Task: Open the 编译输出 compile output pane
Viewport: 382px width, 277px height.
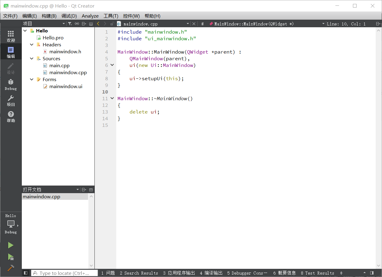Action: coord(211,273)
